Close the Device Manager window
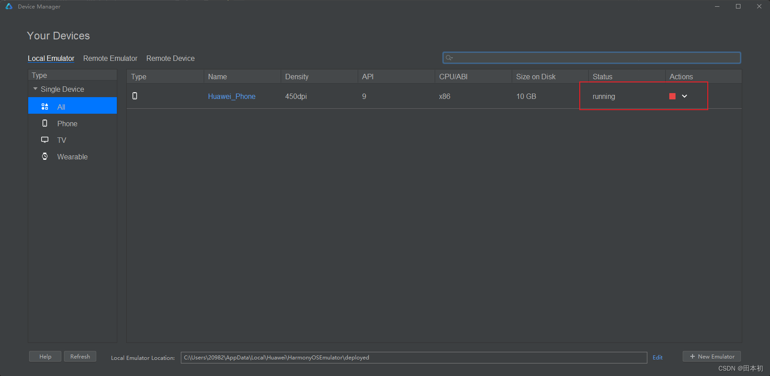This screenshot has width=770, height=376. [759, 6]
